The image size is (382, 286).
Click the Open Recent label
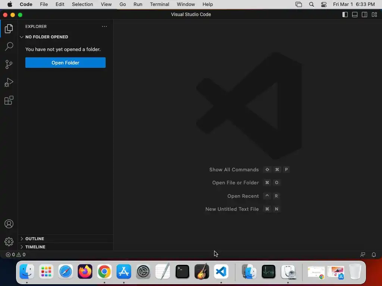click(243, 196)
